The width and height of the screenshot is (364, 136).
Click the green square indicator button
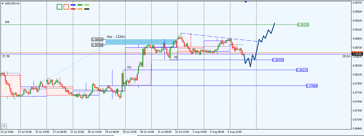(59, 7)
